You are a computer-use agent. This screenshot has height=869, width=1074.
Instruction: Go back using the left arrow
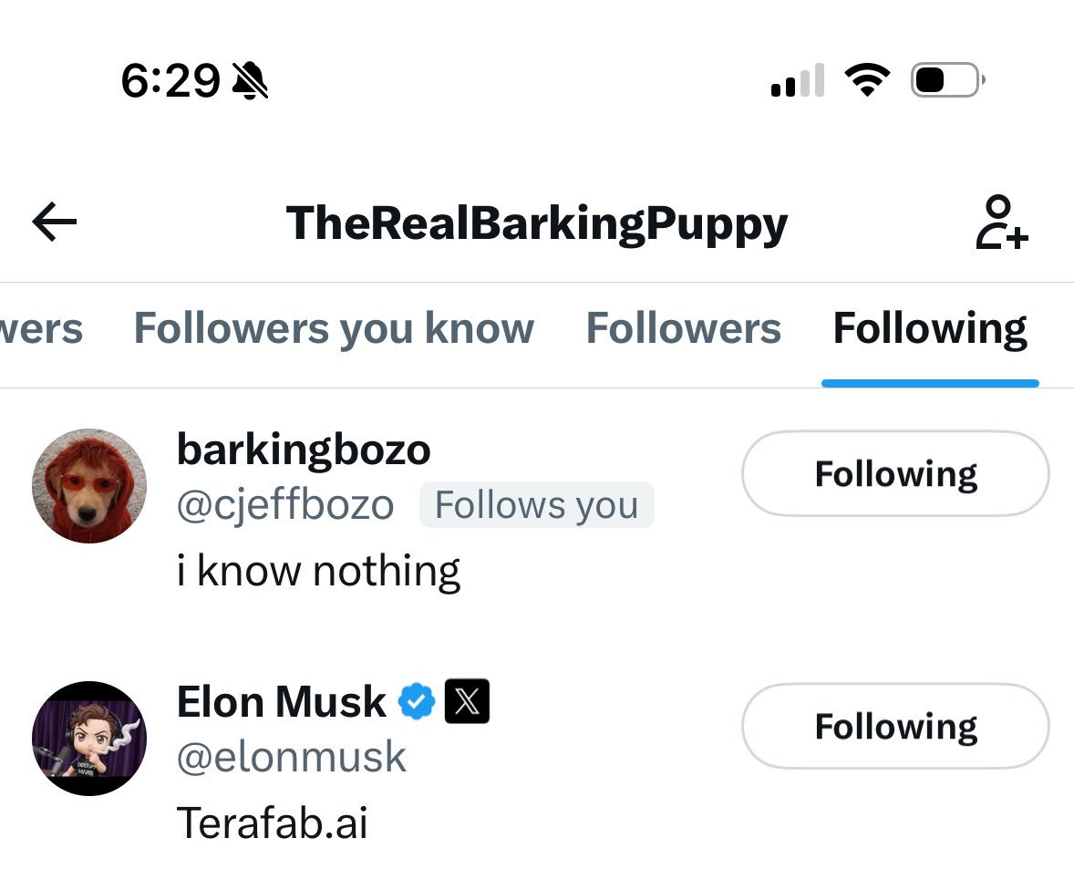(x=55, y=222)
